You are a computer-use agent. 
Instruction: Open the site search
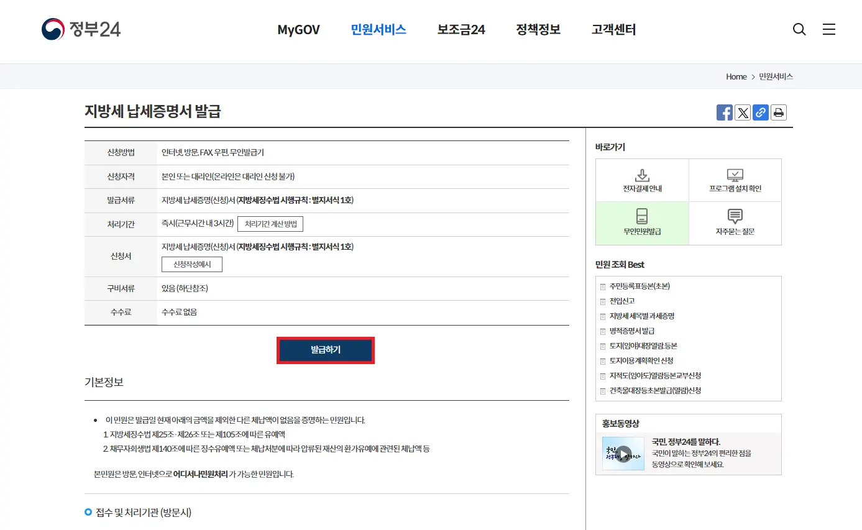799,29
